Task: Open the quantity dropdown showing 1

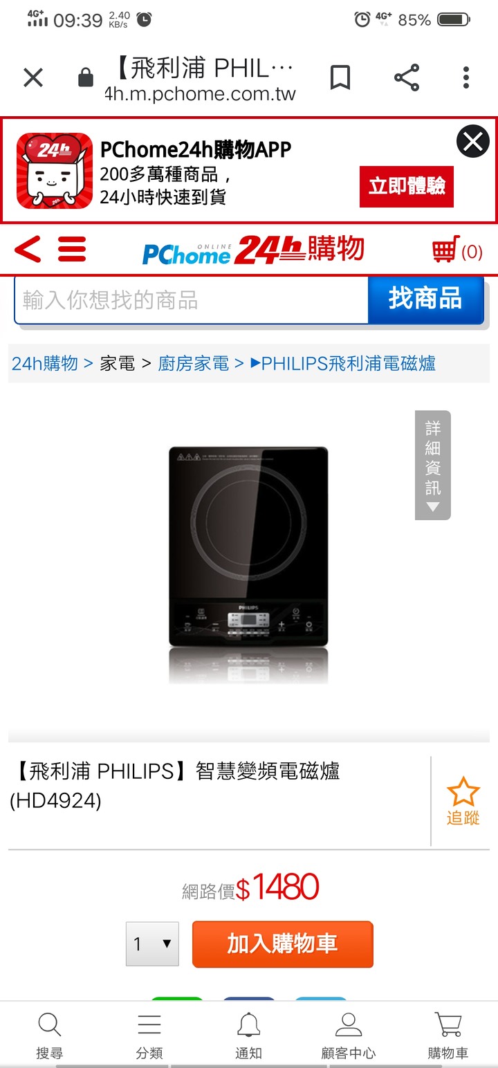Action: click(x=152, y=943)
